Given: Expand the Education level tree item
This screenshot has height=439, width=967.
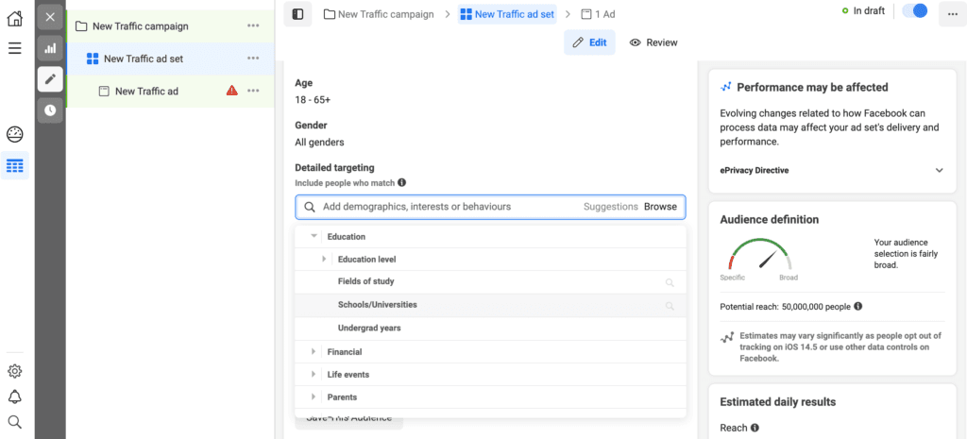Looking at the screenshot, I should 324,259.
